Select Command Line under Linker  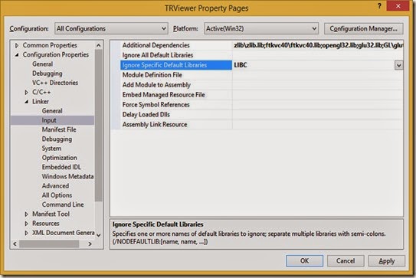click(63, 204)
